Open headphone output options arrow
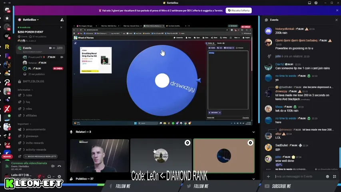Screen dimensions: 341x192 pyautogui.click(x=54, y=177)
